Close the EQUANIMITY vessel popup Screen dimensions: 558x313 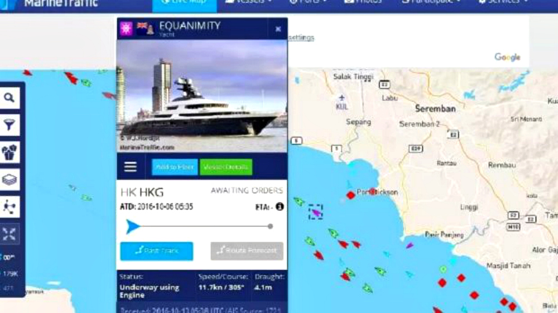click(278, 29)
